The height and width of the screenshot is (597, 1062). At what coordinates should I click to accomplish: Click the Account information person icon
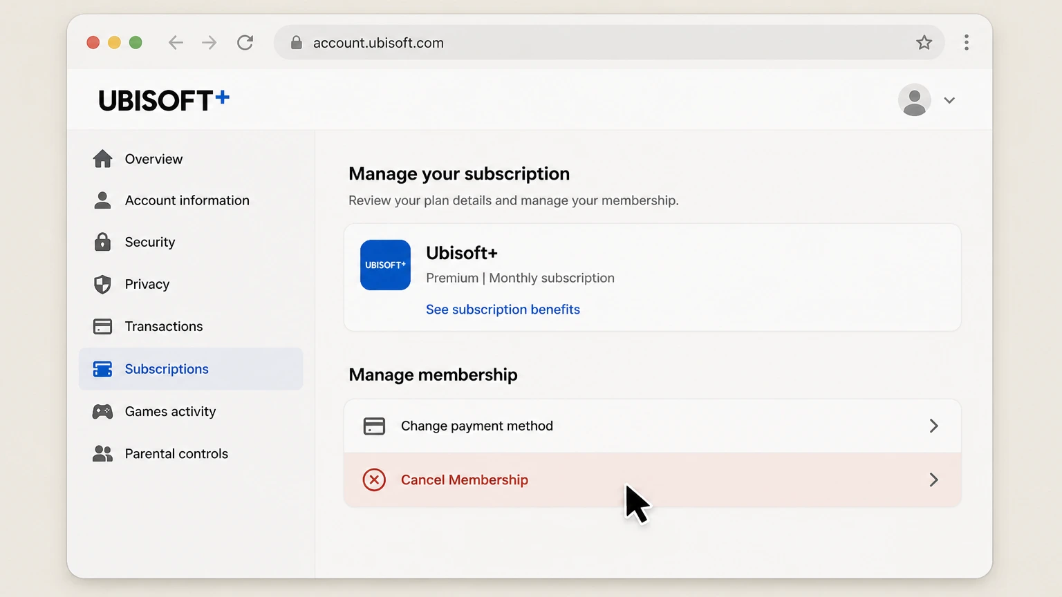click(x=102, y=200)
